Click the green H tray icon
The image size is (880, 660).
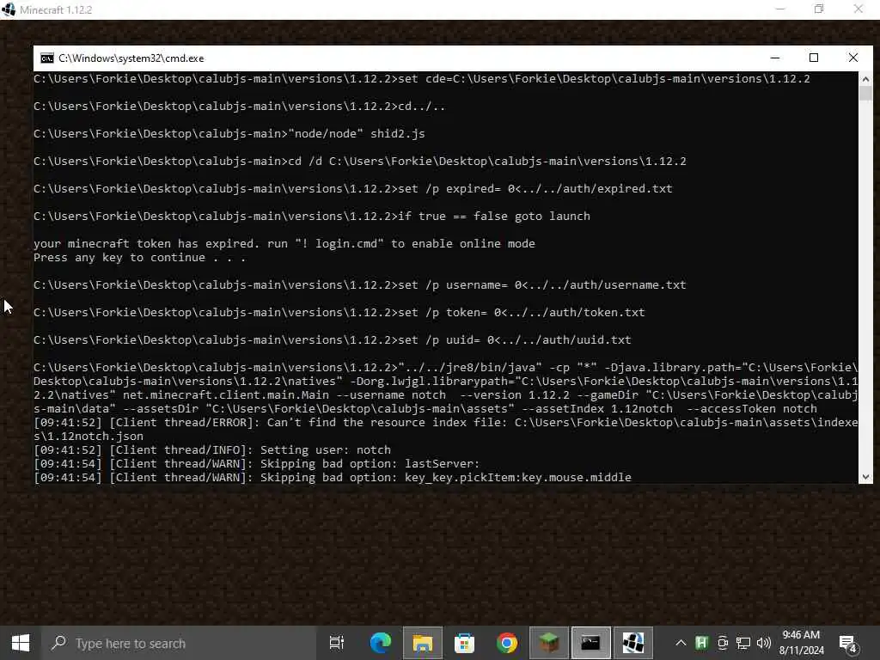(701, 643)
